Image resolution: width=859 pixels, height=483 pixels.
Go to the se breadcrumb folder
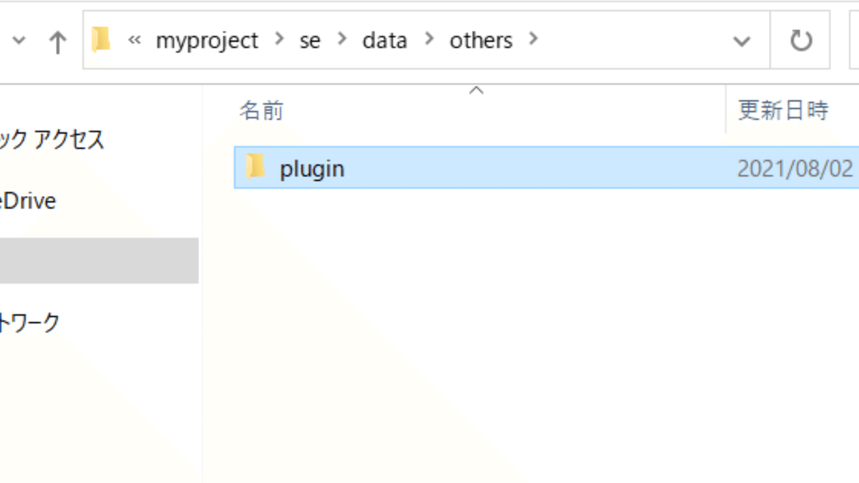pyautogui.click(x=310, y=41)
